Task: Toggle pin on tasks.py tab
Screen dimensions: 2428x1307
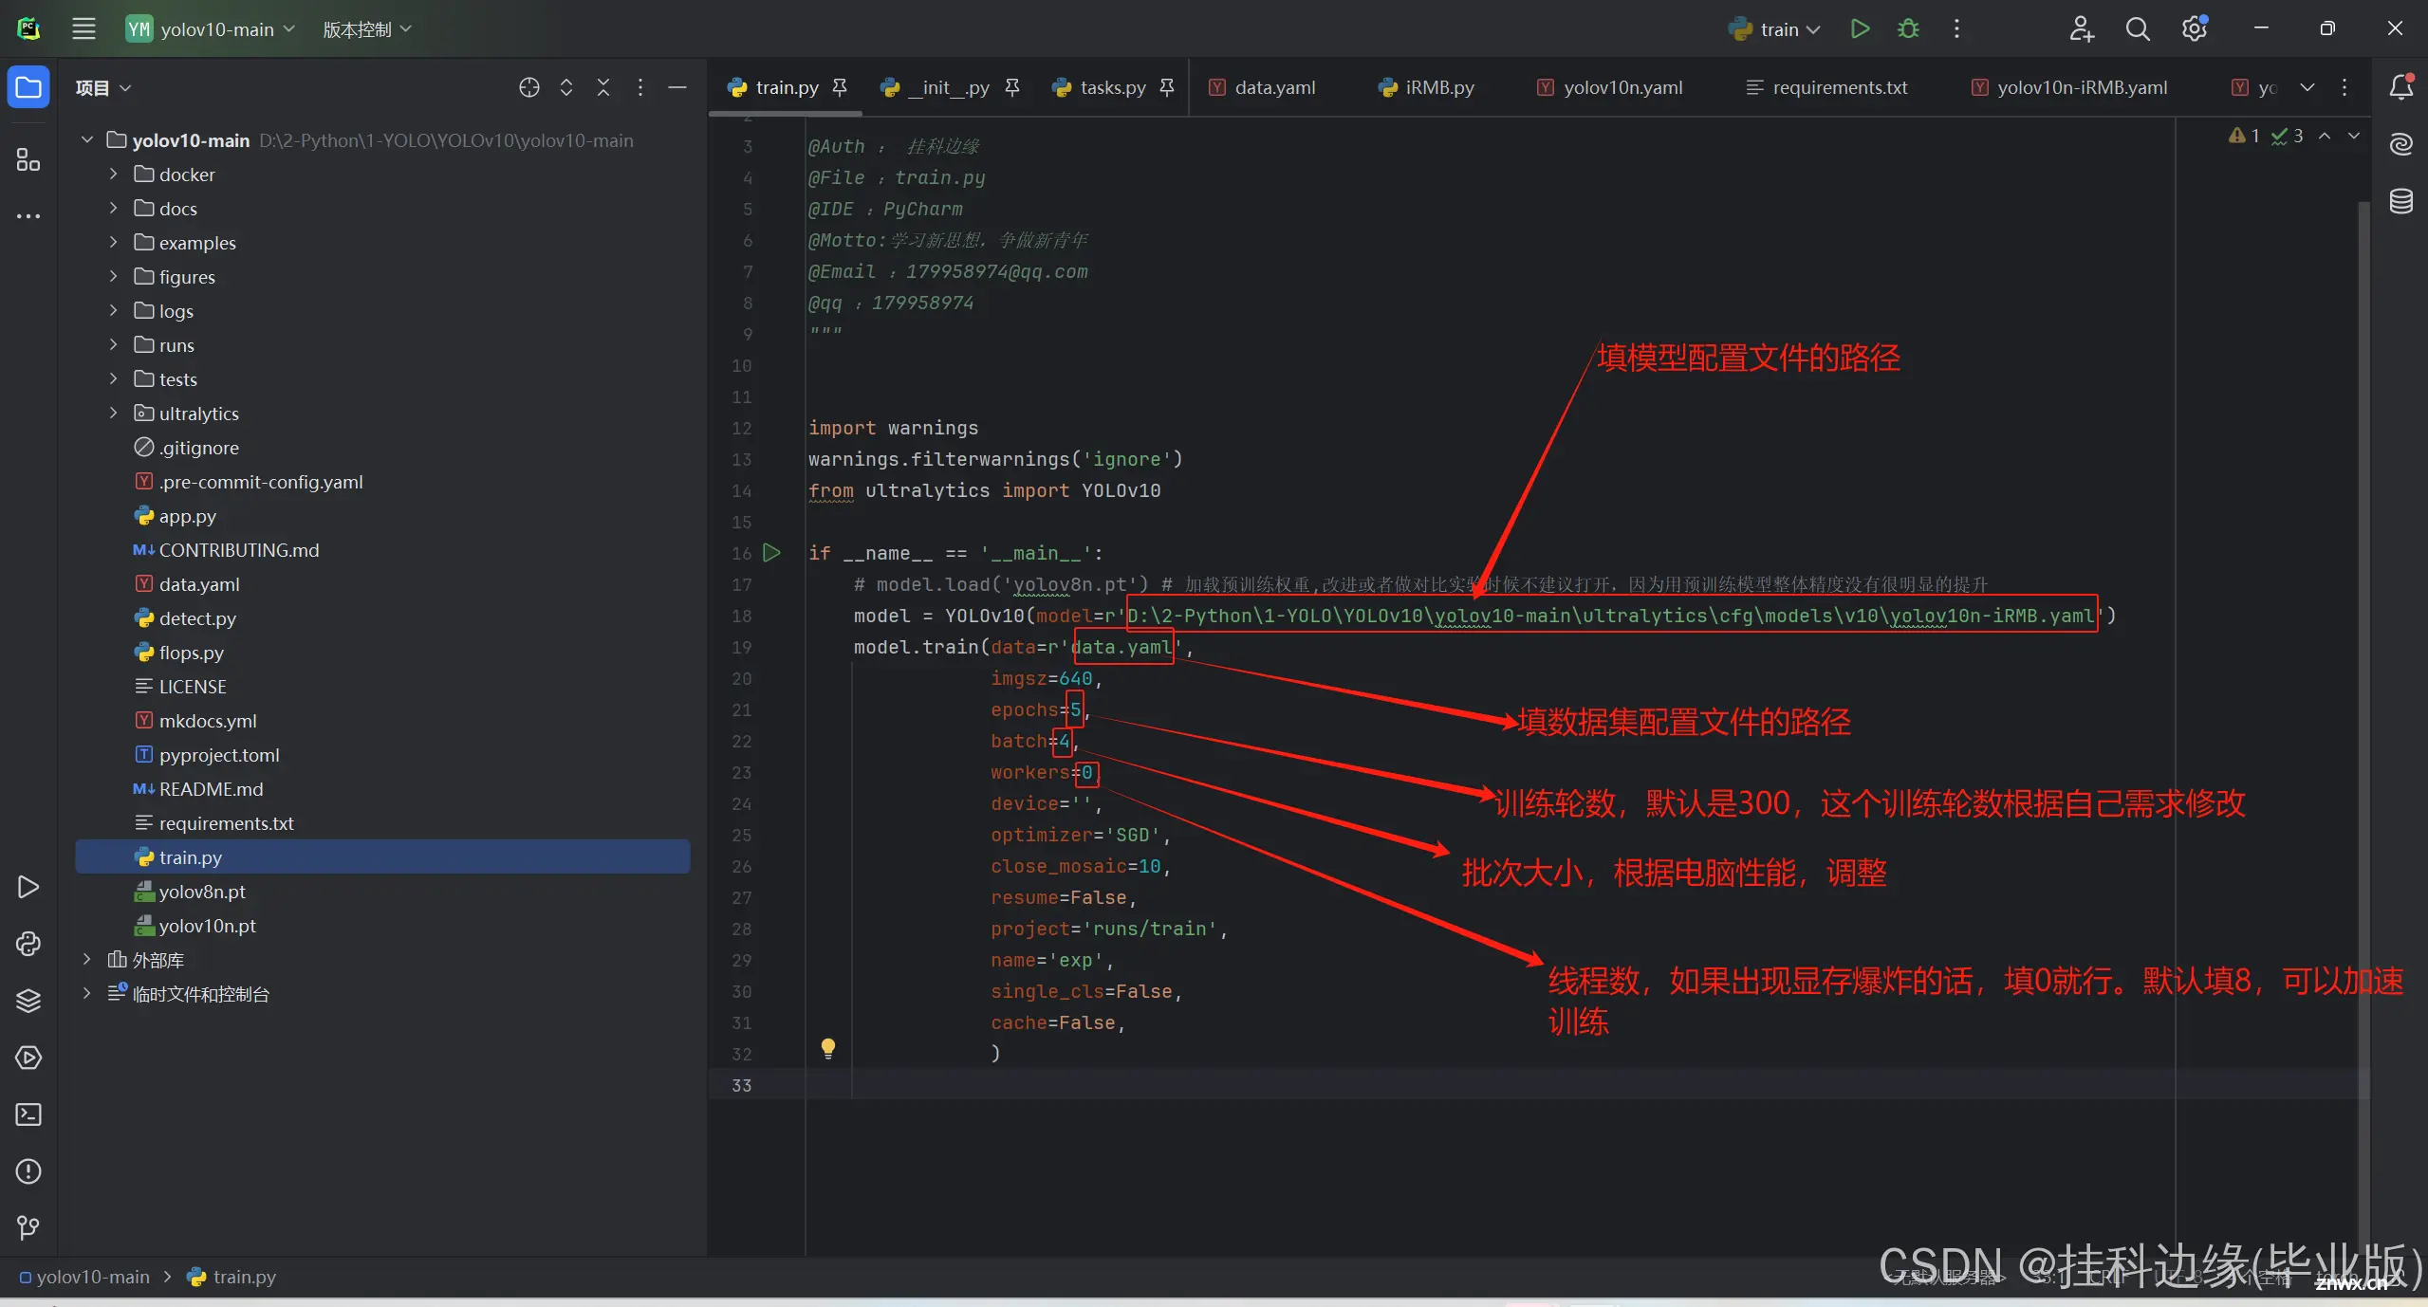Action: (1167, 87)
